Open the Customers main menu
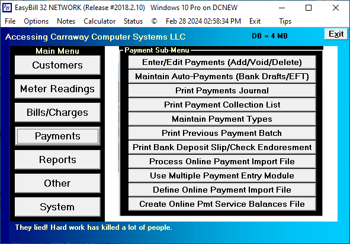Image resolution: width=350 pixels, height=244 pixels. [57, 65]
